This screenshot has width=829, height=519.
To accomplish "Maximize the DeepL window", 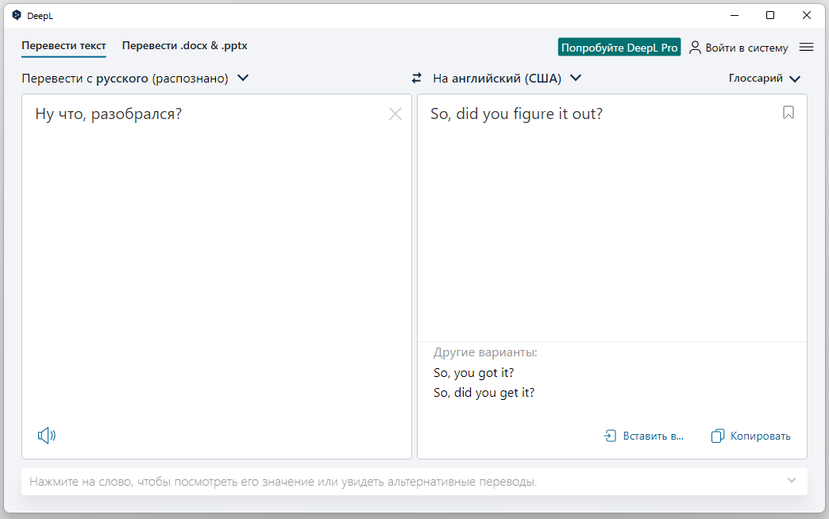I will (770, 15).
